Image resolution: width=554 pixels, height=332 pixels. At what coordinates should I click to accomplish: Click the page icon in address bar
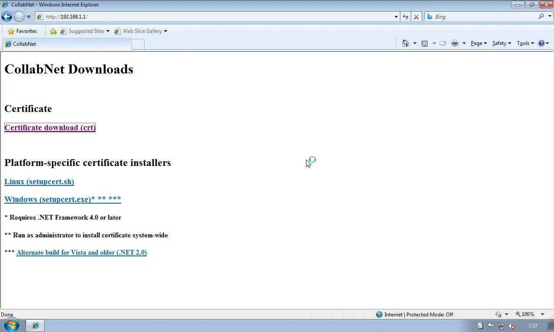(40, 17)
